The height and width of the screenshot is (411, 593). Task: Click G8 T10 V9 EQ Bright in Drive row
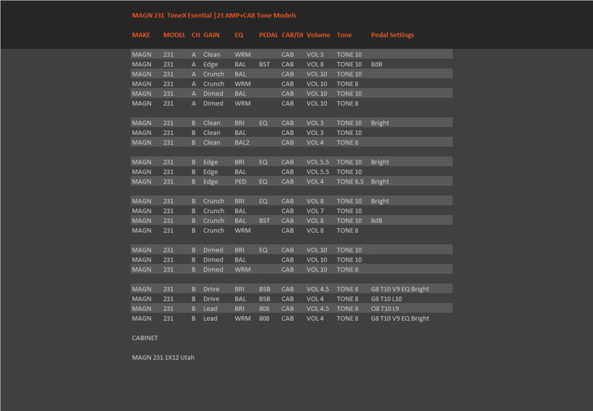click(x=400, y=289)
